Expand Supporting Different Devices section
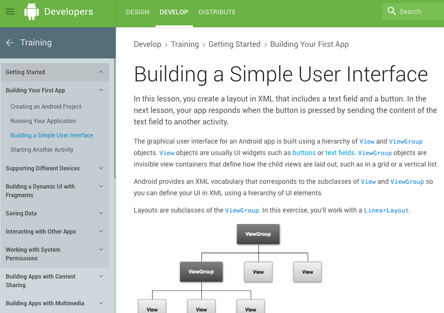The image size is (444, 313). [100, 168]
